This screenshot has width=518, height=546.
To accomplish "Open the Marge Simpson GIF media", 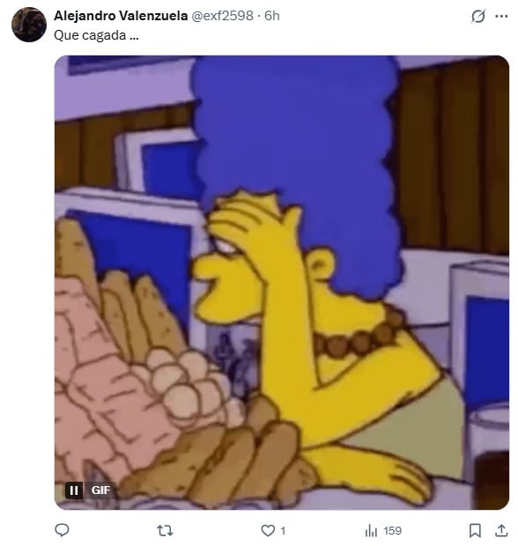I will pos(282,283).
